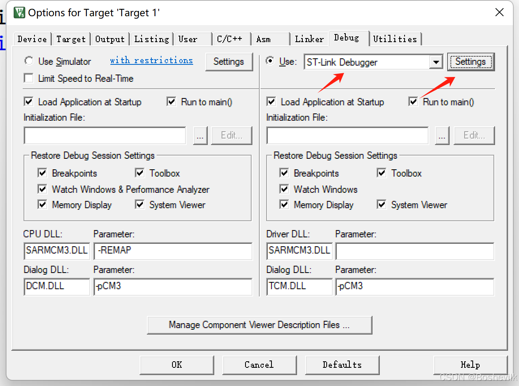Screen dimensions: 519x386
Task: Click simulator Dialog DLL -pCM3 parameter field
Action: pyautogui.click(x=173, y=287)
